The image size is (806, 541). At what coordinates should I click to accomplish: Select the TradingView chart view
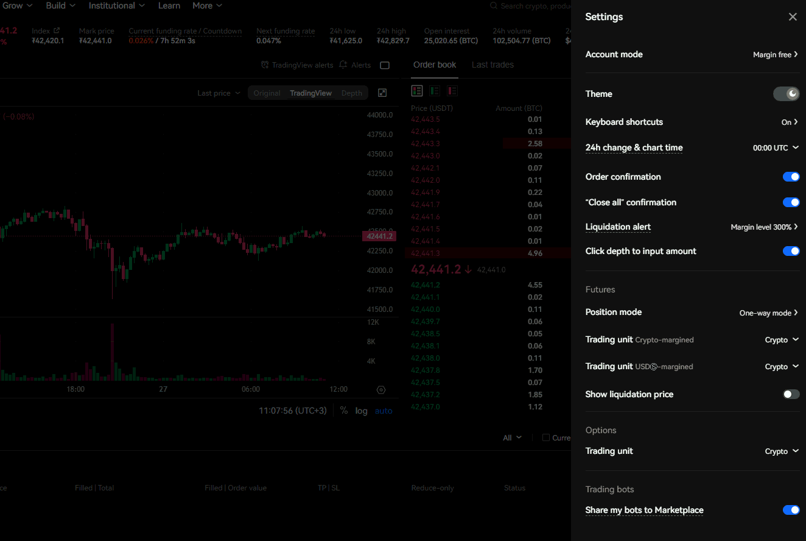[x=310, y=93]
